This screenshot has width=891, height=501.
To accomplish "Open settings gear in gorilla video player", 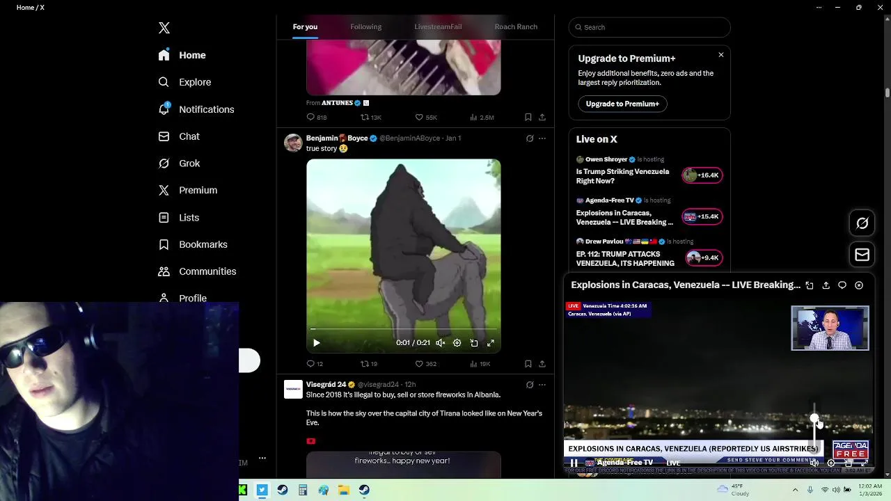I will pyautogui.click(x=457, y=343).
